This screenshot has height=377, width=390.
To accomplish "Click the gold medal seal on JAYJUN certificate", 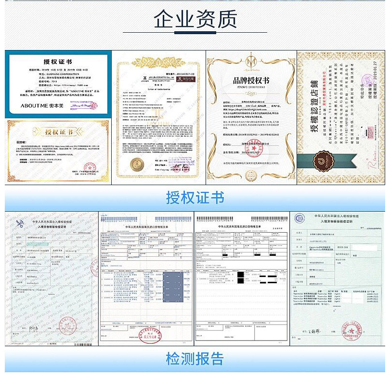I will point(137,164).
